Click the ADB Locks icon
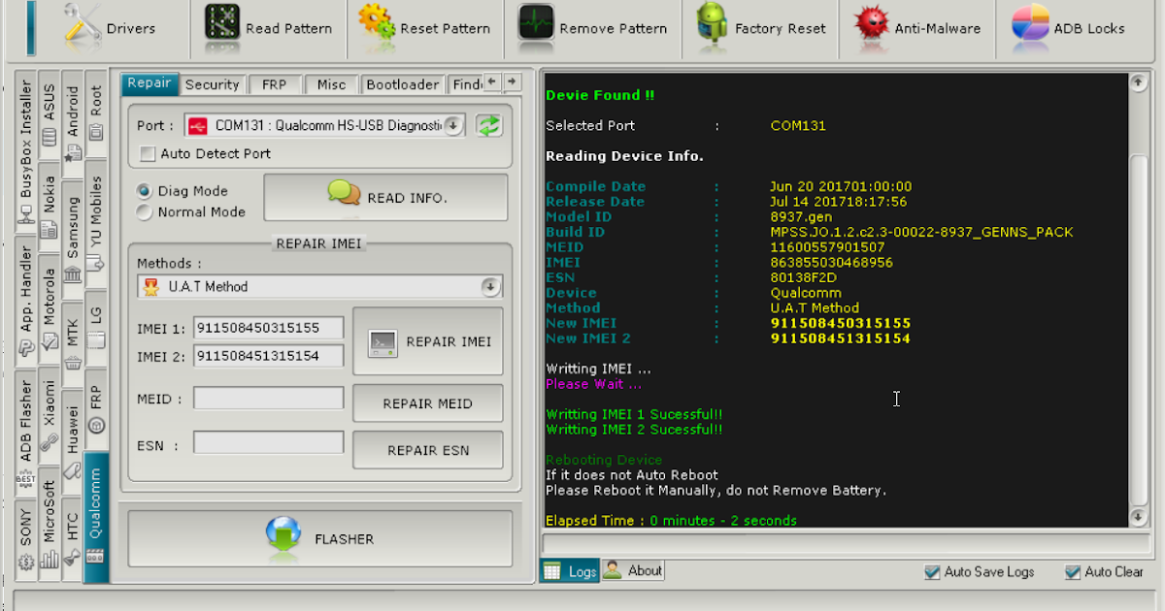Image resolution: width=1165 pixels, height=611 pixels. coord(1030,27)
